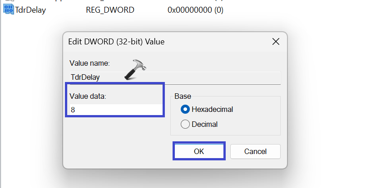Select the TdrDelay entry name in list
The height and width of the screenshot is (188, 391).
point(30,10)
